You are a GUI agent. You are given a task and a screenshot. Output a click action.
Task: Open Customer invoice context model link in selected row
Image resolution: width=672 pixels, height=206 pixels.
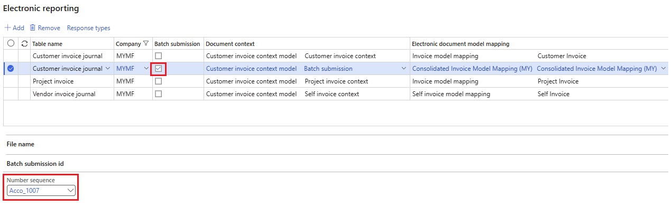point(251,69)
